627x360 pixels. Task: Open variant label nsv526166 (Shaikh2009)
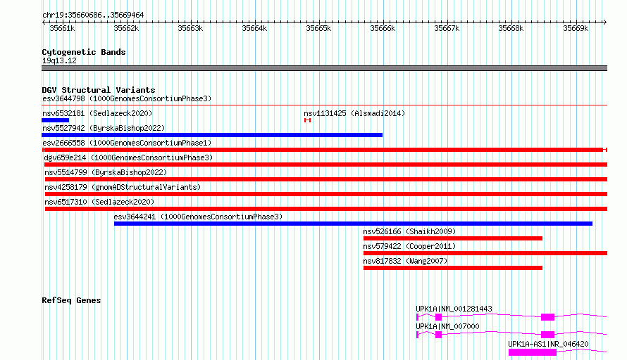click(x=409, y=231)
